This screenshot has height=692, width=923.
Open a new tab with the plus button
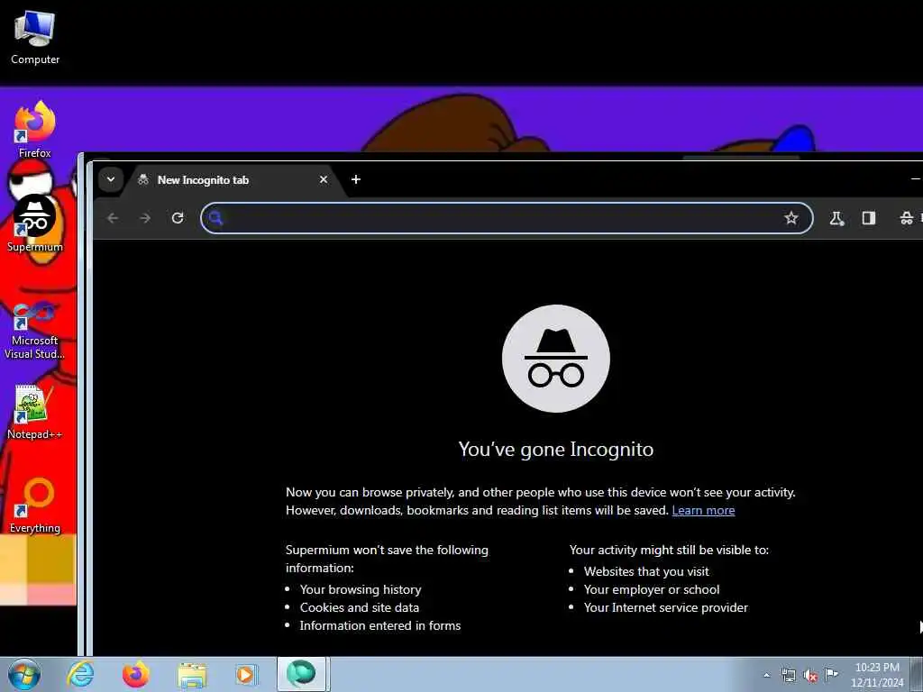355,179
